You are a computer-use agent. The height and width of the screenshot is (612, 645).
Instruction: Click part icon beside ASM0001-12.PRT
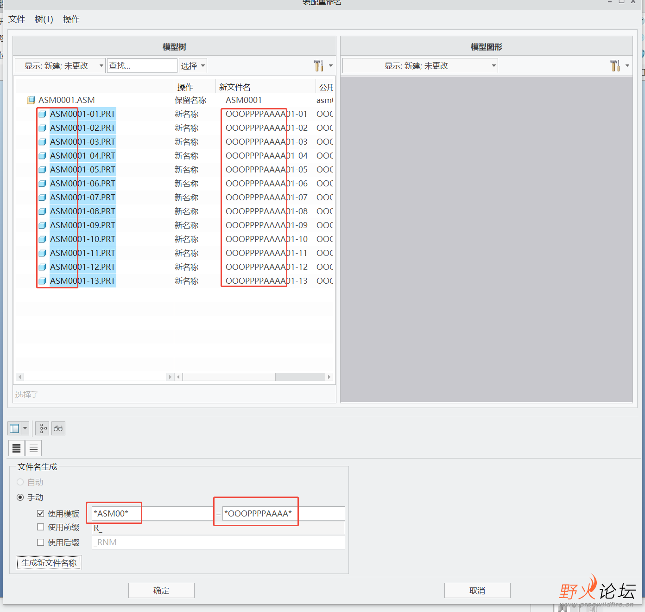pos(42,267)
